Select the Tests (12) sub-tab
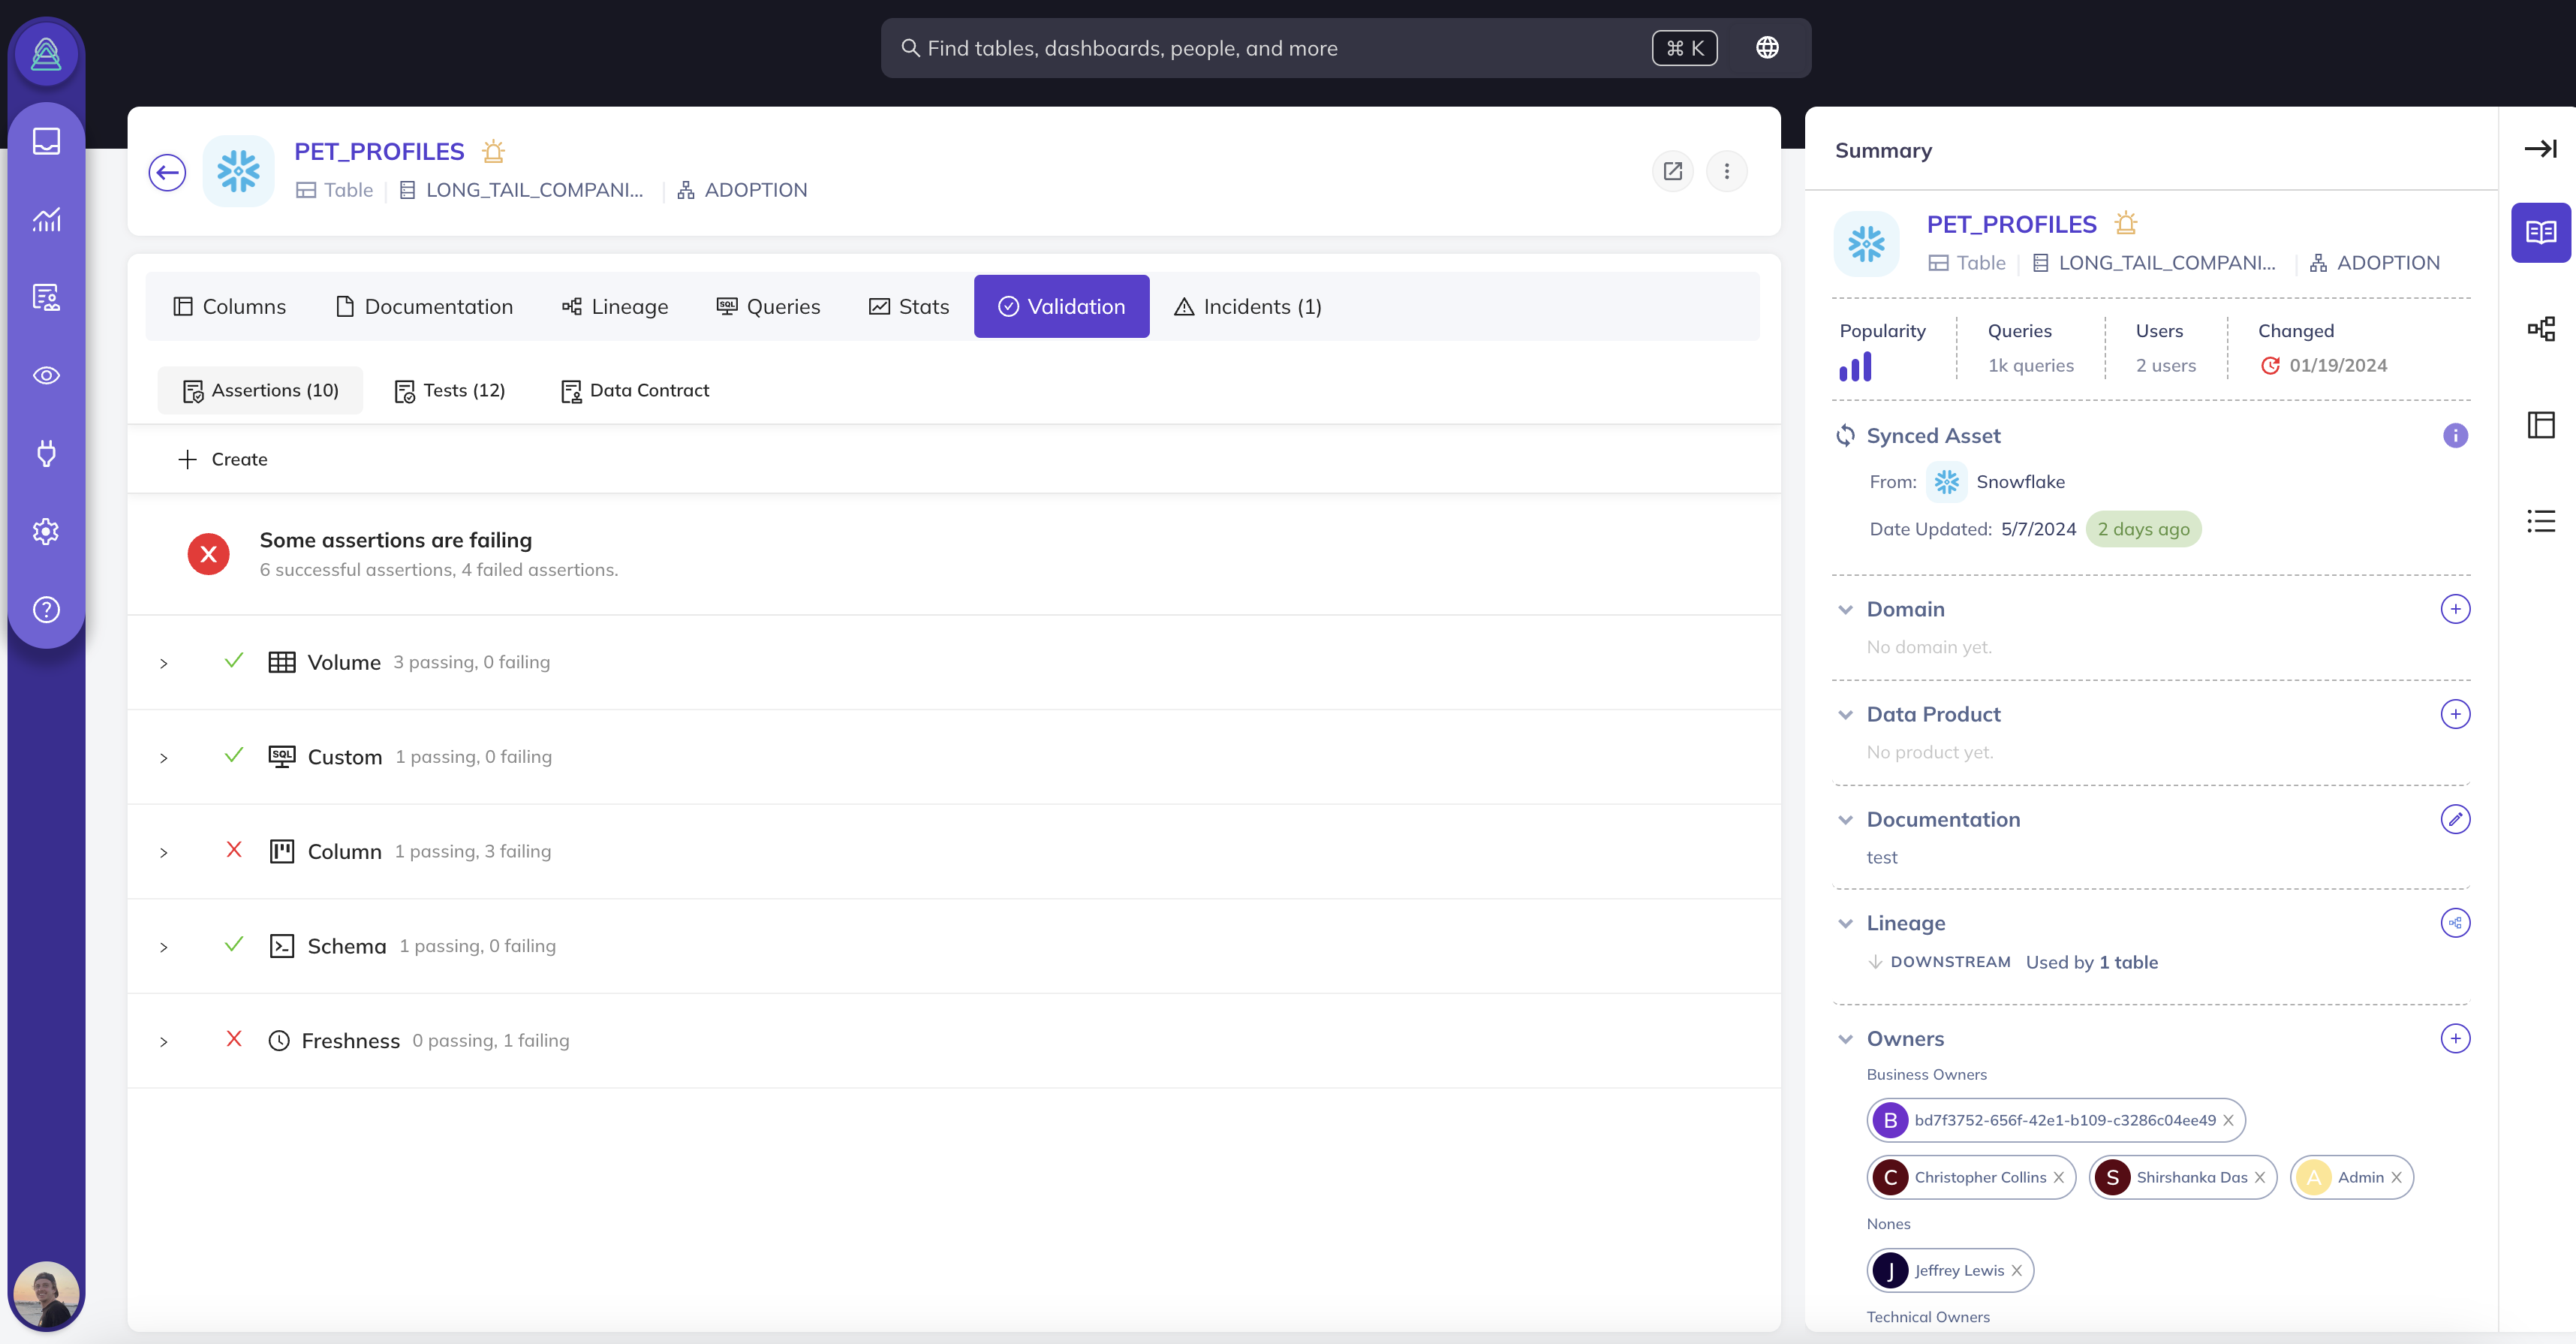Screen dimensions: 2576x1344 [x=450, y=390]
